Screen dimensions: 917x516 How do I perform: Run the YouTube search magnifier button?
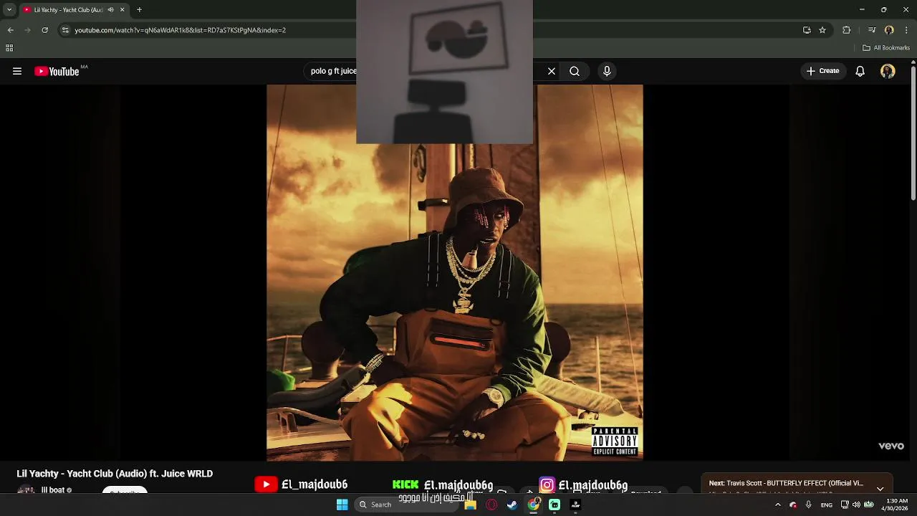575,71
